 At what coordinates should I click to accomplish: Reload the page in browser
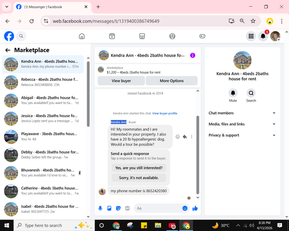pyautogui.click(x=32, y=21)
